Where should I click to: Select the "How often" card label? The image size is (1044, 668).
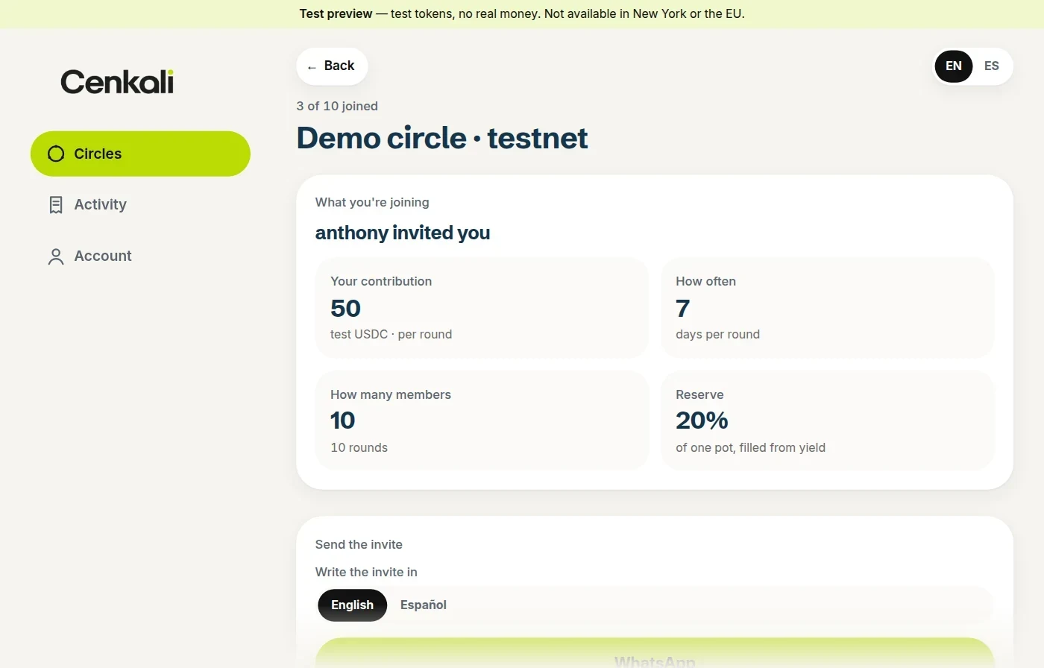point(705,281)
